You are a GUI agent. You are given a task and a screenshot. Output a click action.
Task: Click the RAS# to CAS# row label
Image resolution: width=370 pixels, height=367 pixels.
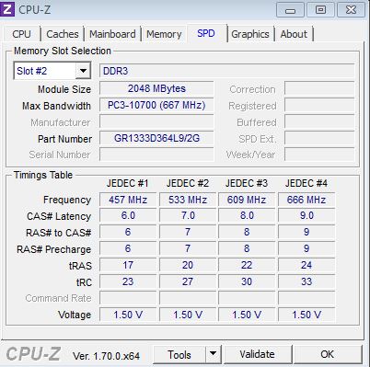click(58, 233)
